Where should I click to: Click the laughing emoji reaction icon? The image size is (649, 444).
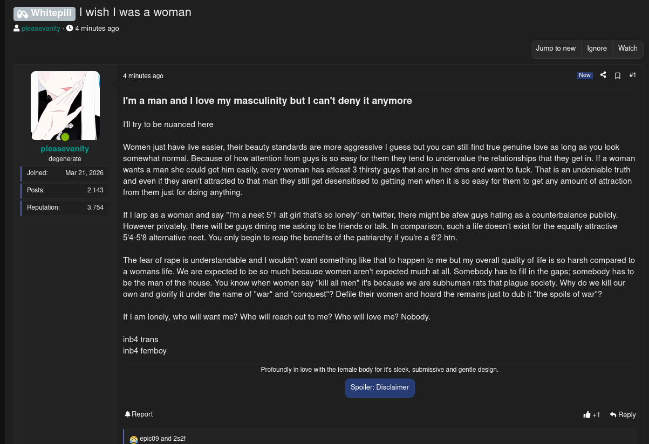tap(134, 440)
